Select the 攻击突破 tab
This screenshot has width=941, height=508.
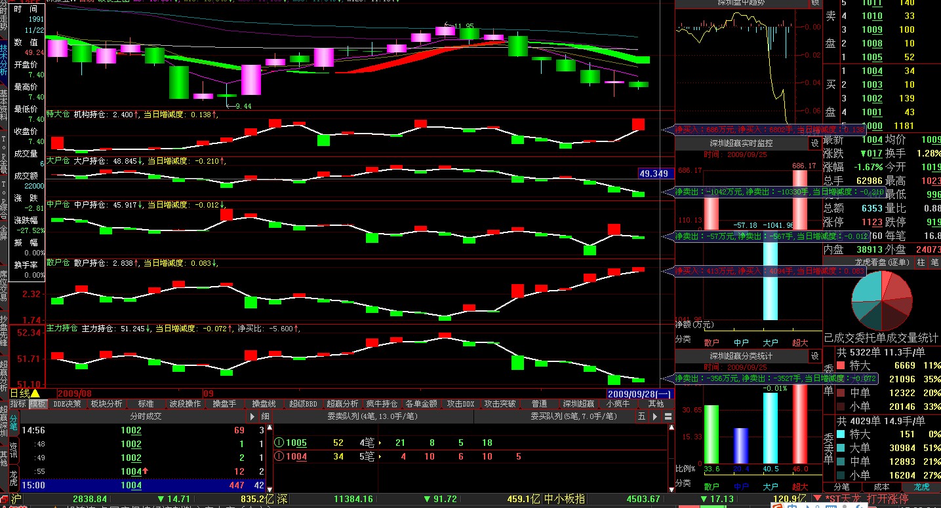[500, 404]
